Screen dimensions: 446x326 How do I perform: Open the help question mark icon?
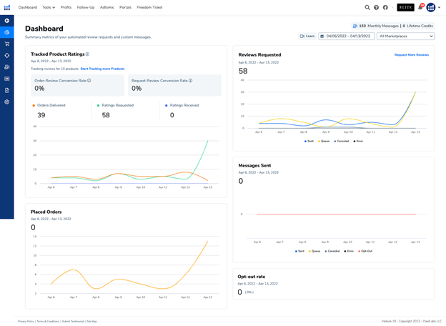pyautogui.click(x=377, y=7)
